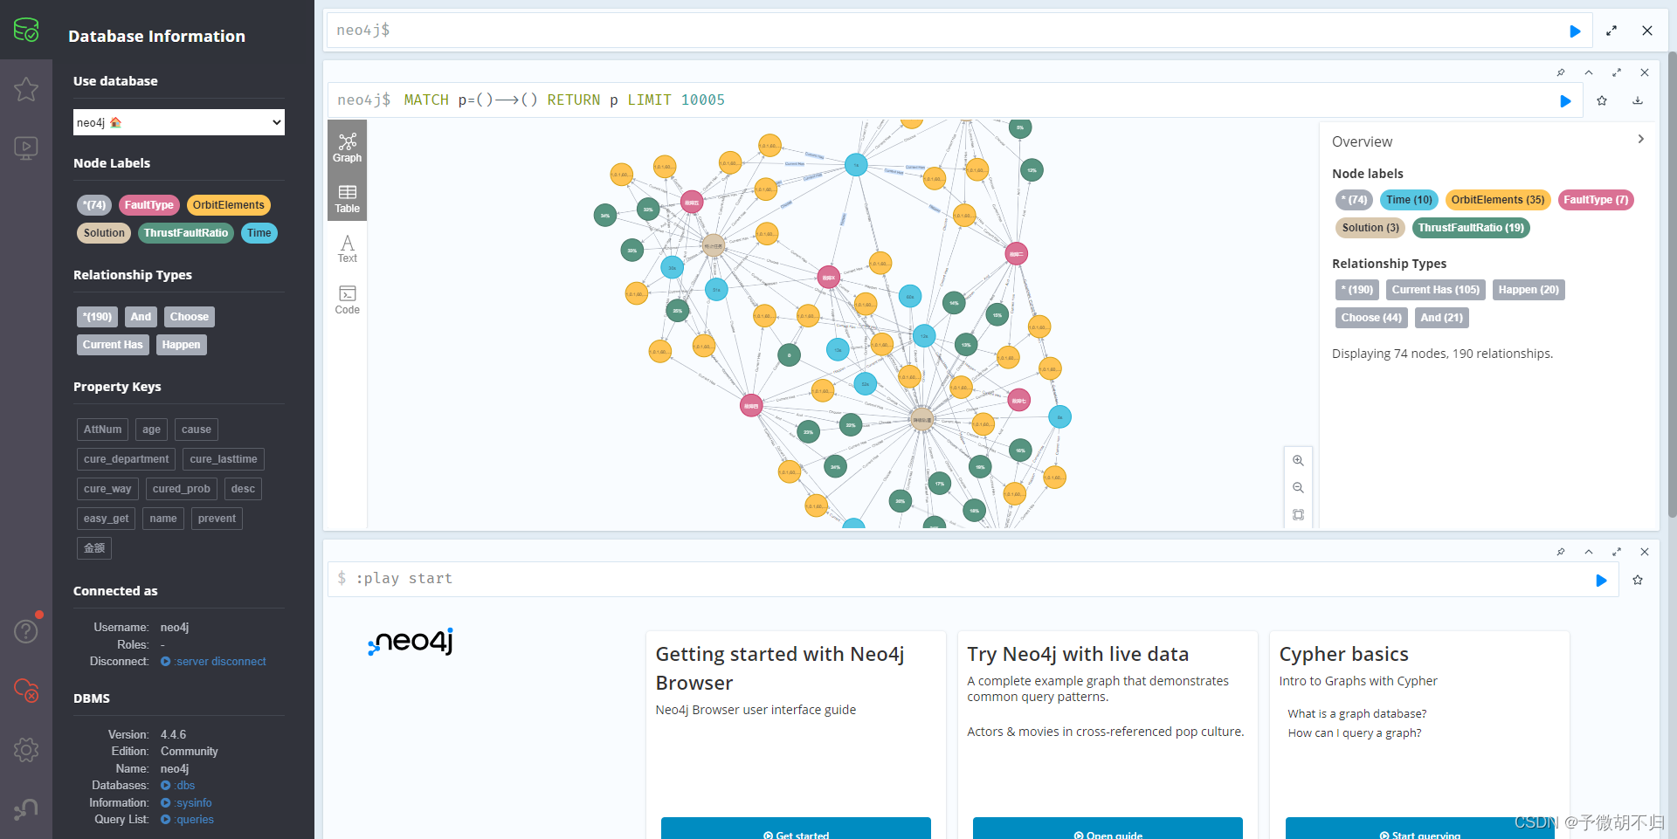Save MATCH query as favorite
Screen dimensions: 1677x839
tap(1602, 100)
